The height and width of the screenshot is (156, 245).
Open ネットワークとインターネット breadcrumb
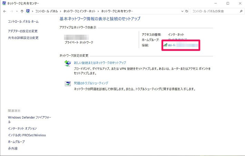[79, 11]
